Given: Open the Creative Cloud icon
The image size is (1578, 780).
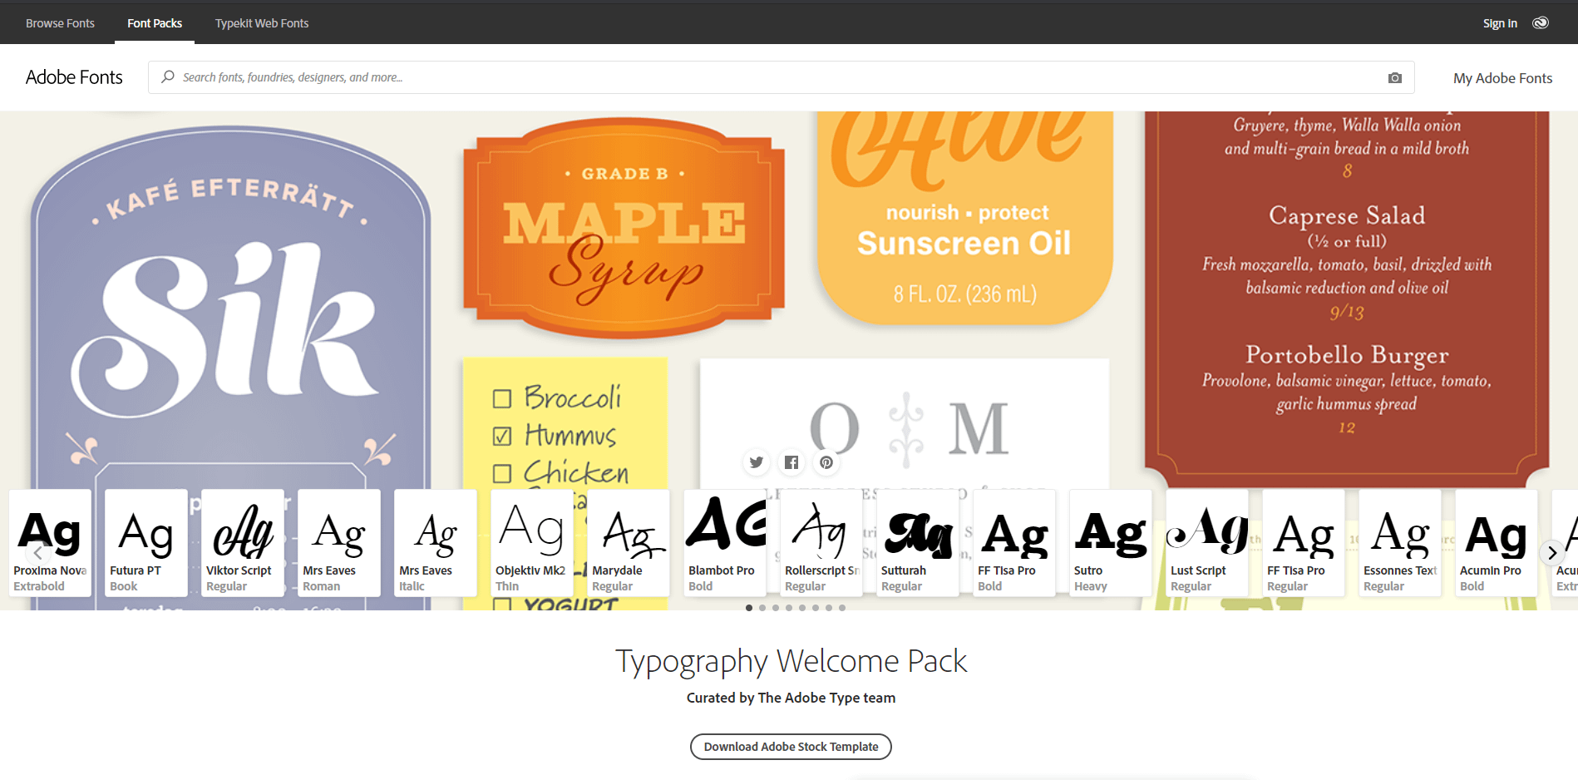Looking at the screenshot, I should click(x=1541, y=22).
